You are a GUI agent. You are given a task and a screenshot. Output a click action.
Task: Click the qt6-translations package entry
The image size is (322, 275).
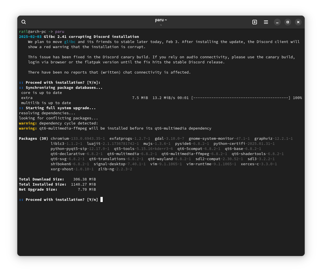click(x=116, y=159)
